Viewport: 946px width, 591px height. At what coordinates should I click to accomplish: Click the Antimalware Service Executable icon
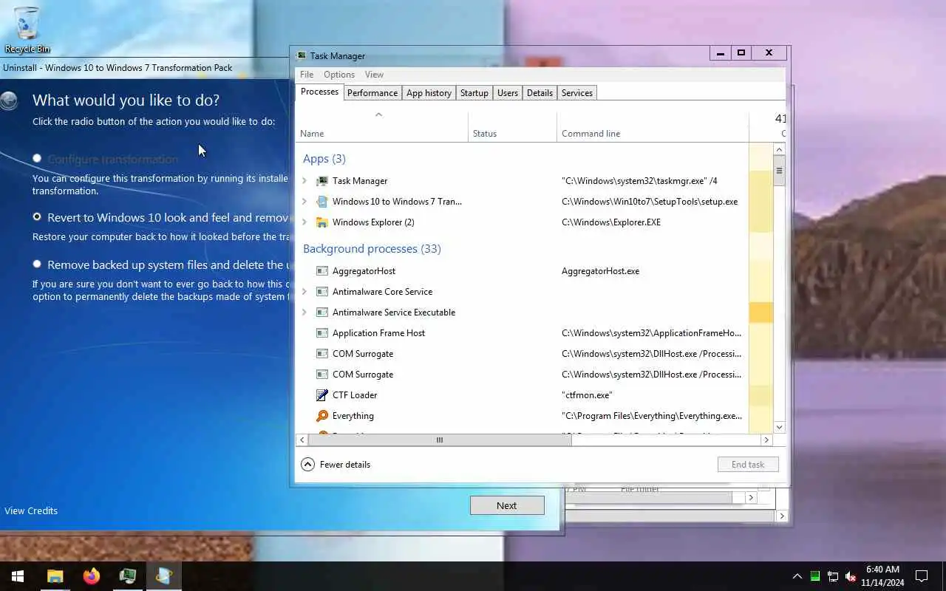[x=321, y=312]
